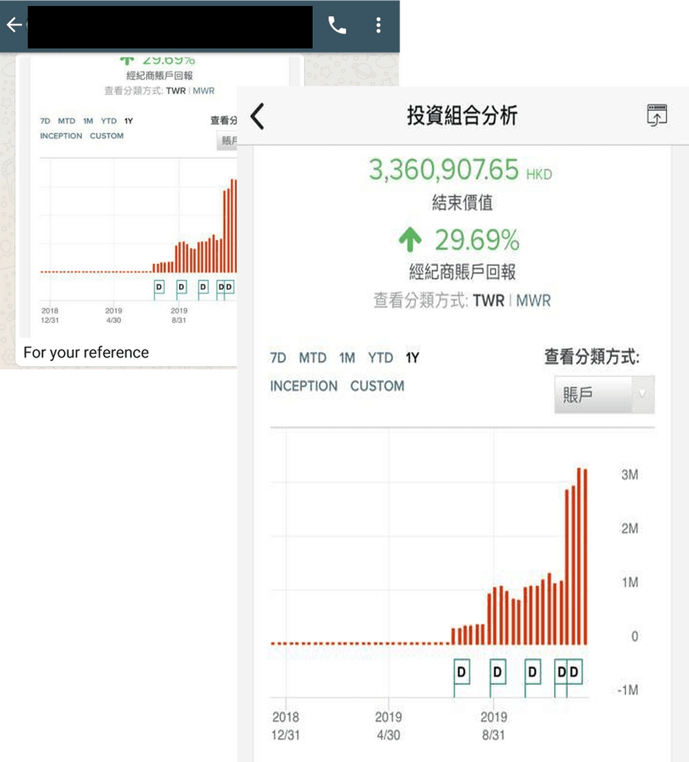Select the CUSTOM period in the large panel

[x=377, y=386]
